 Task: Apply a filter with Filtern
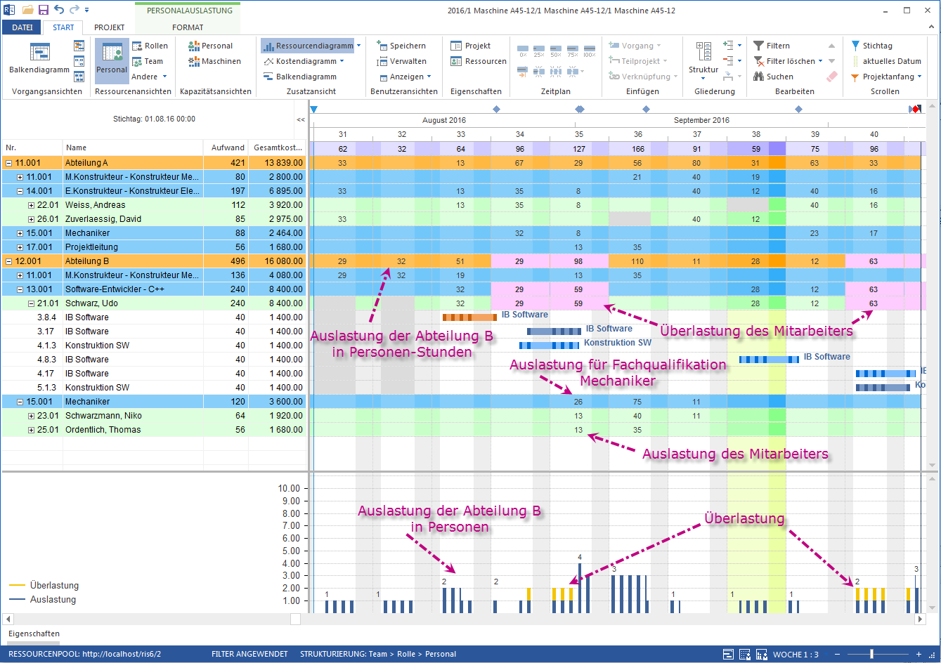point(772,46)
